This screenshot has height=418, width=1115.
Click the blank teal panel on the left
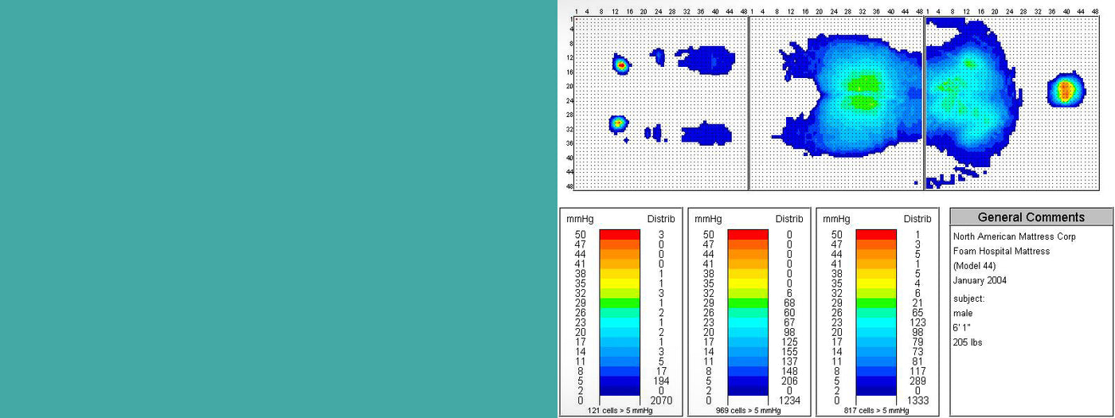click(x=279, y=209)
